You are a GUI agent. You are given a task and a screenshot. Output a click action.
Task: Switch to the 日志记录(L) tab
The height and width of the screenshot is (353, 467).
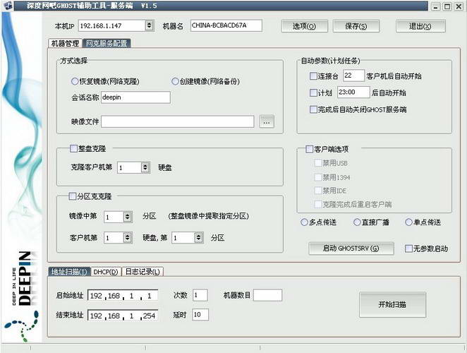click(x=142, y=272)
